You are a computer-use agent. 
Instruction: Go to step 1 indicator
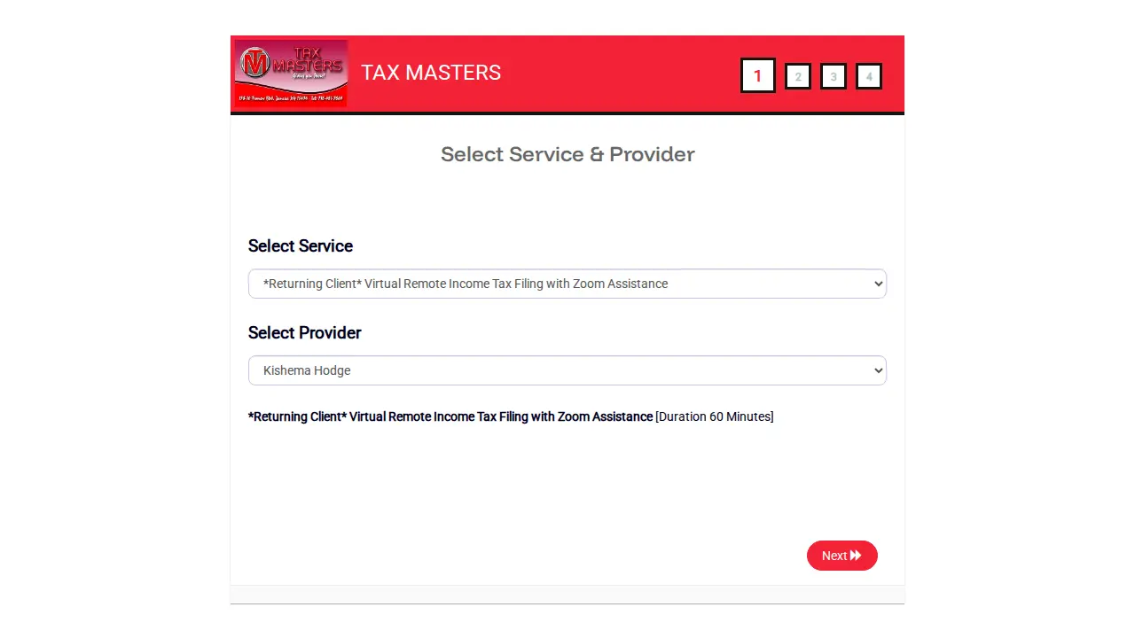point(758,76)
